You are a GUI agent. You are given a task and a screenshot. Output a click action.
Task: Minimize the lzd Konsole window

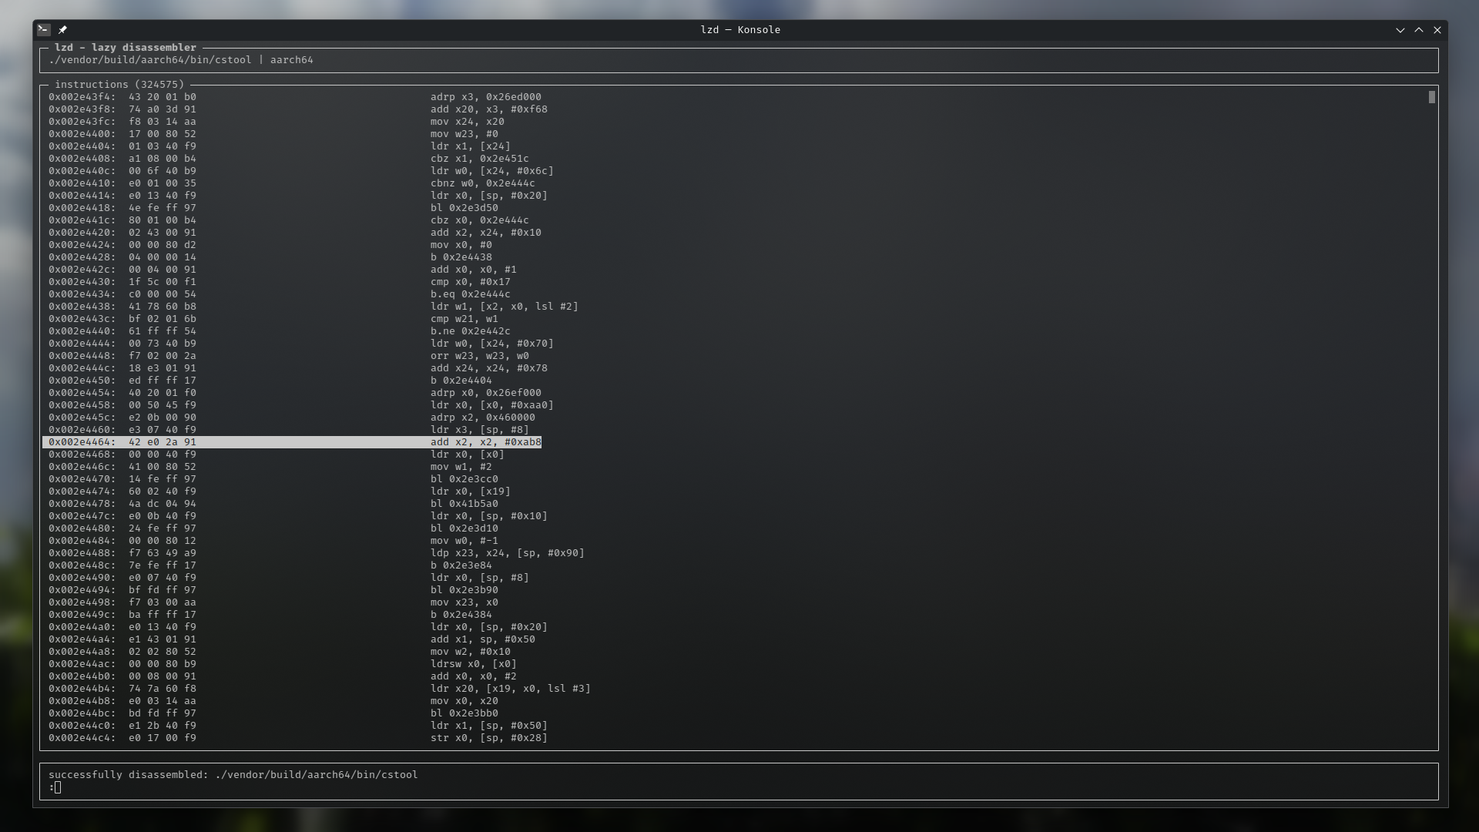[1400, 30]
